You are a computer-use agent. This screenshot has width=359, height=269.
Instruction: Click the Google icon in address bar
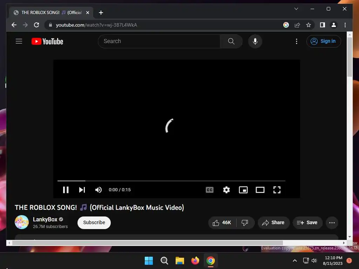pyautogui.click(x=286, y=25)
